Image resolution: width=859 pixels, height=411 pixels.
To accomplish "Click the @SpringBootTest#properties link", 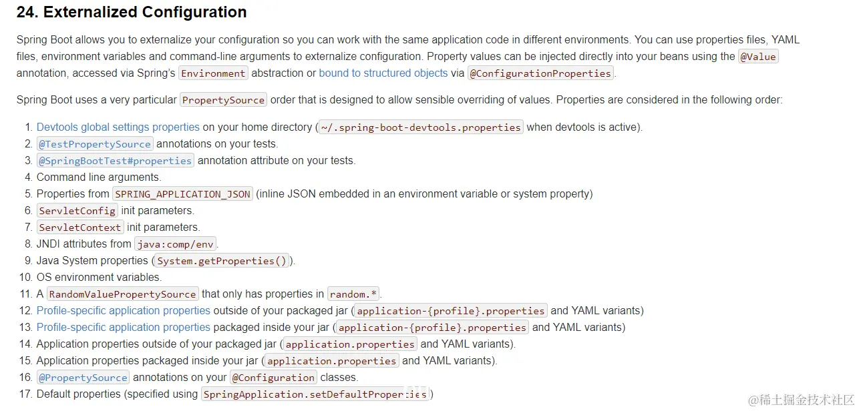I will click(x=116, y=160).
